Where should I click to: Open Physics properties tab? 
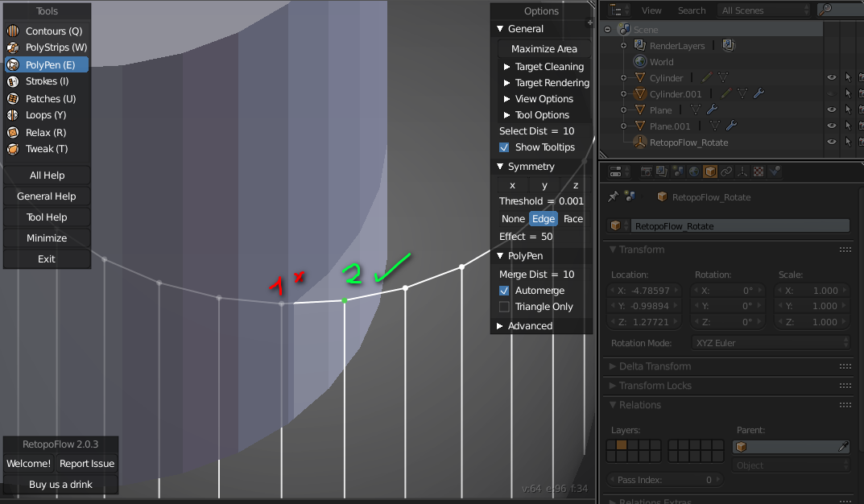click(x=774, y=171)
